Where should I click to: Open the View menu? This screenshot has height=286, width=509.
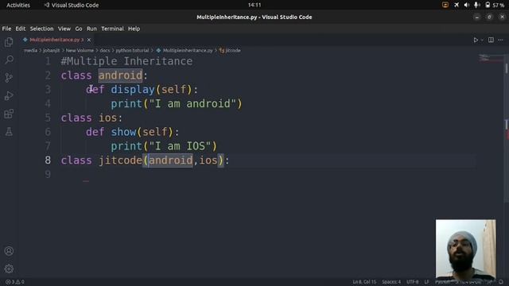click(x=64, y=29)
